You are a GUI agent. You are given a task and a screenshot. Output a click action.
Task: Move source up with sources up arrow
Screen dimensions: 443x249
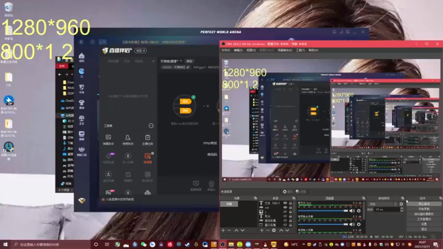pos(281,230)
